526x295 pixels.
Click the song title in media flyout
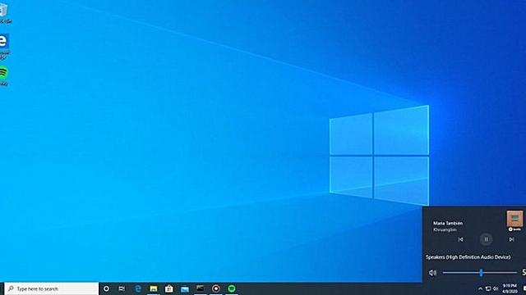(x=448, y=223)
